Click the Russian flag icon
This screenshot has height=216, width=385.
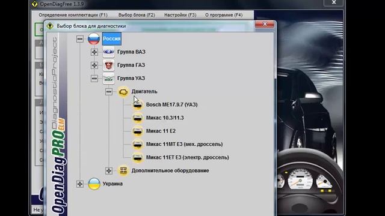pos(94,38)
